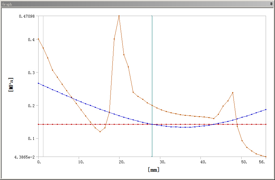Click the orange curve peak at 0.47098
The image size is (275, 180).
tap(119, 16)
